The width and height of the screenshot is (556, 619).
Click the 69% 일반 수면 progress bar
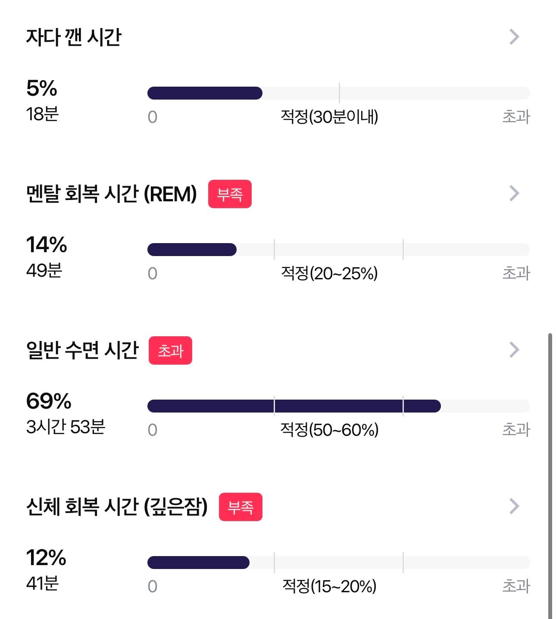(339, 406)
